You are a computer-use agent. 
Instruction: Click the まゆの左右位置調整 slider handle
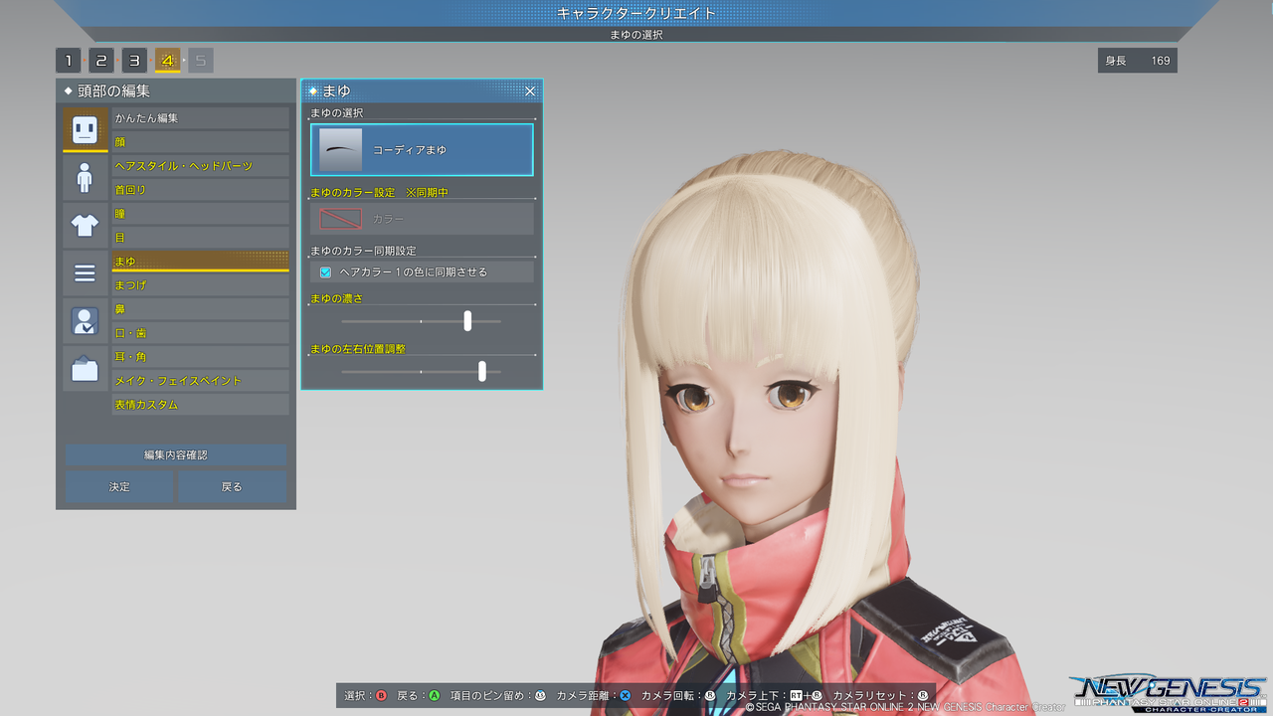(x=482, y=371)
